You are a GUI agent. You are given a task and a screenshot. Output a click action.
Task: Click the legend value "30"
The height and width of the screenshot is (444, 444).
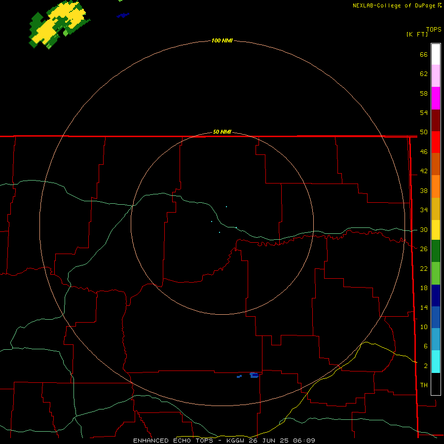(x=424, y=229)
